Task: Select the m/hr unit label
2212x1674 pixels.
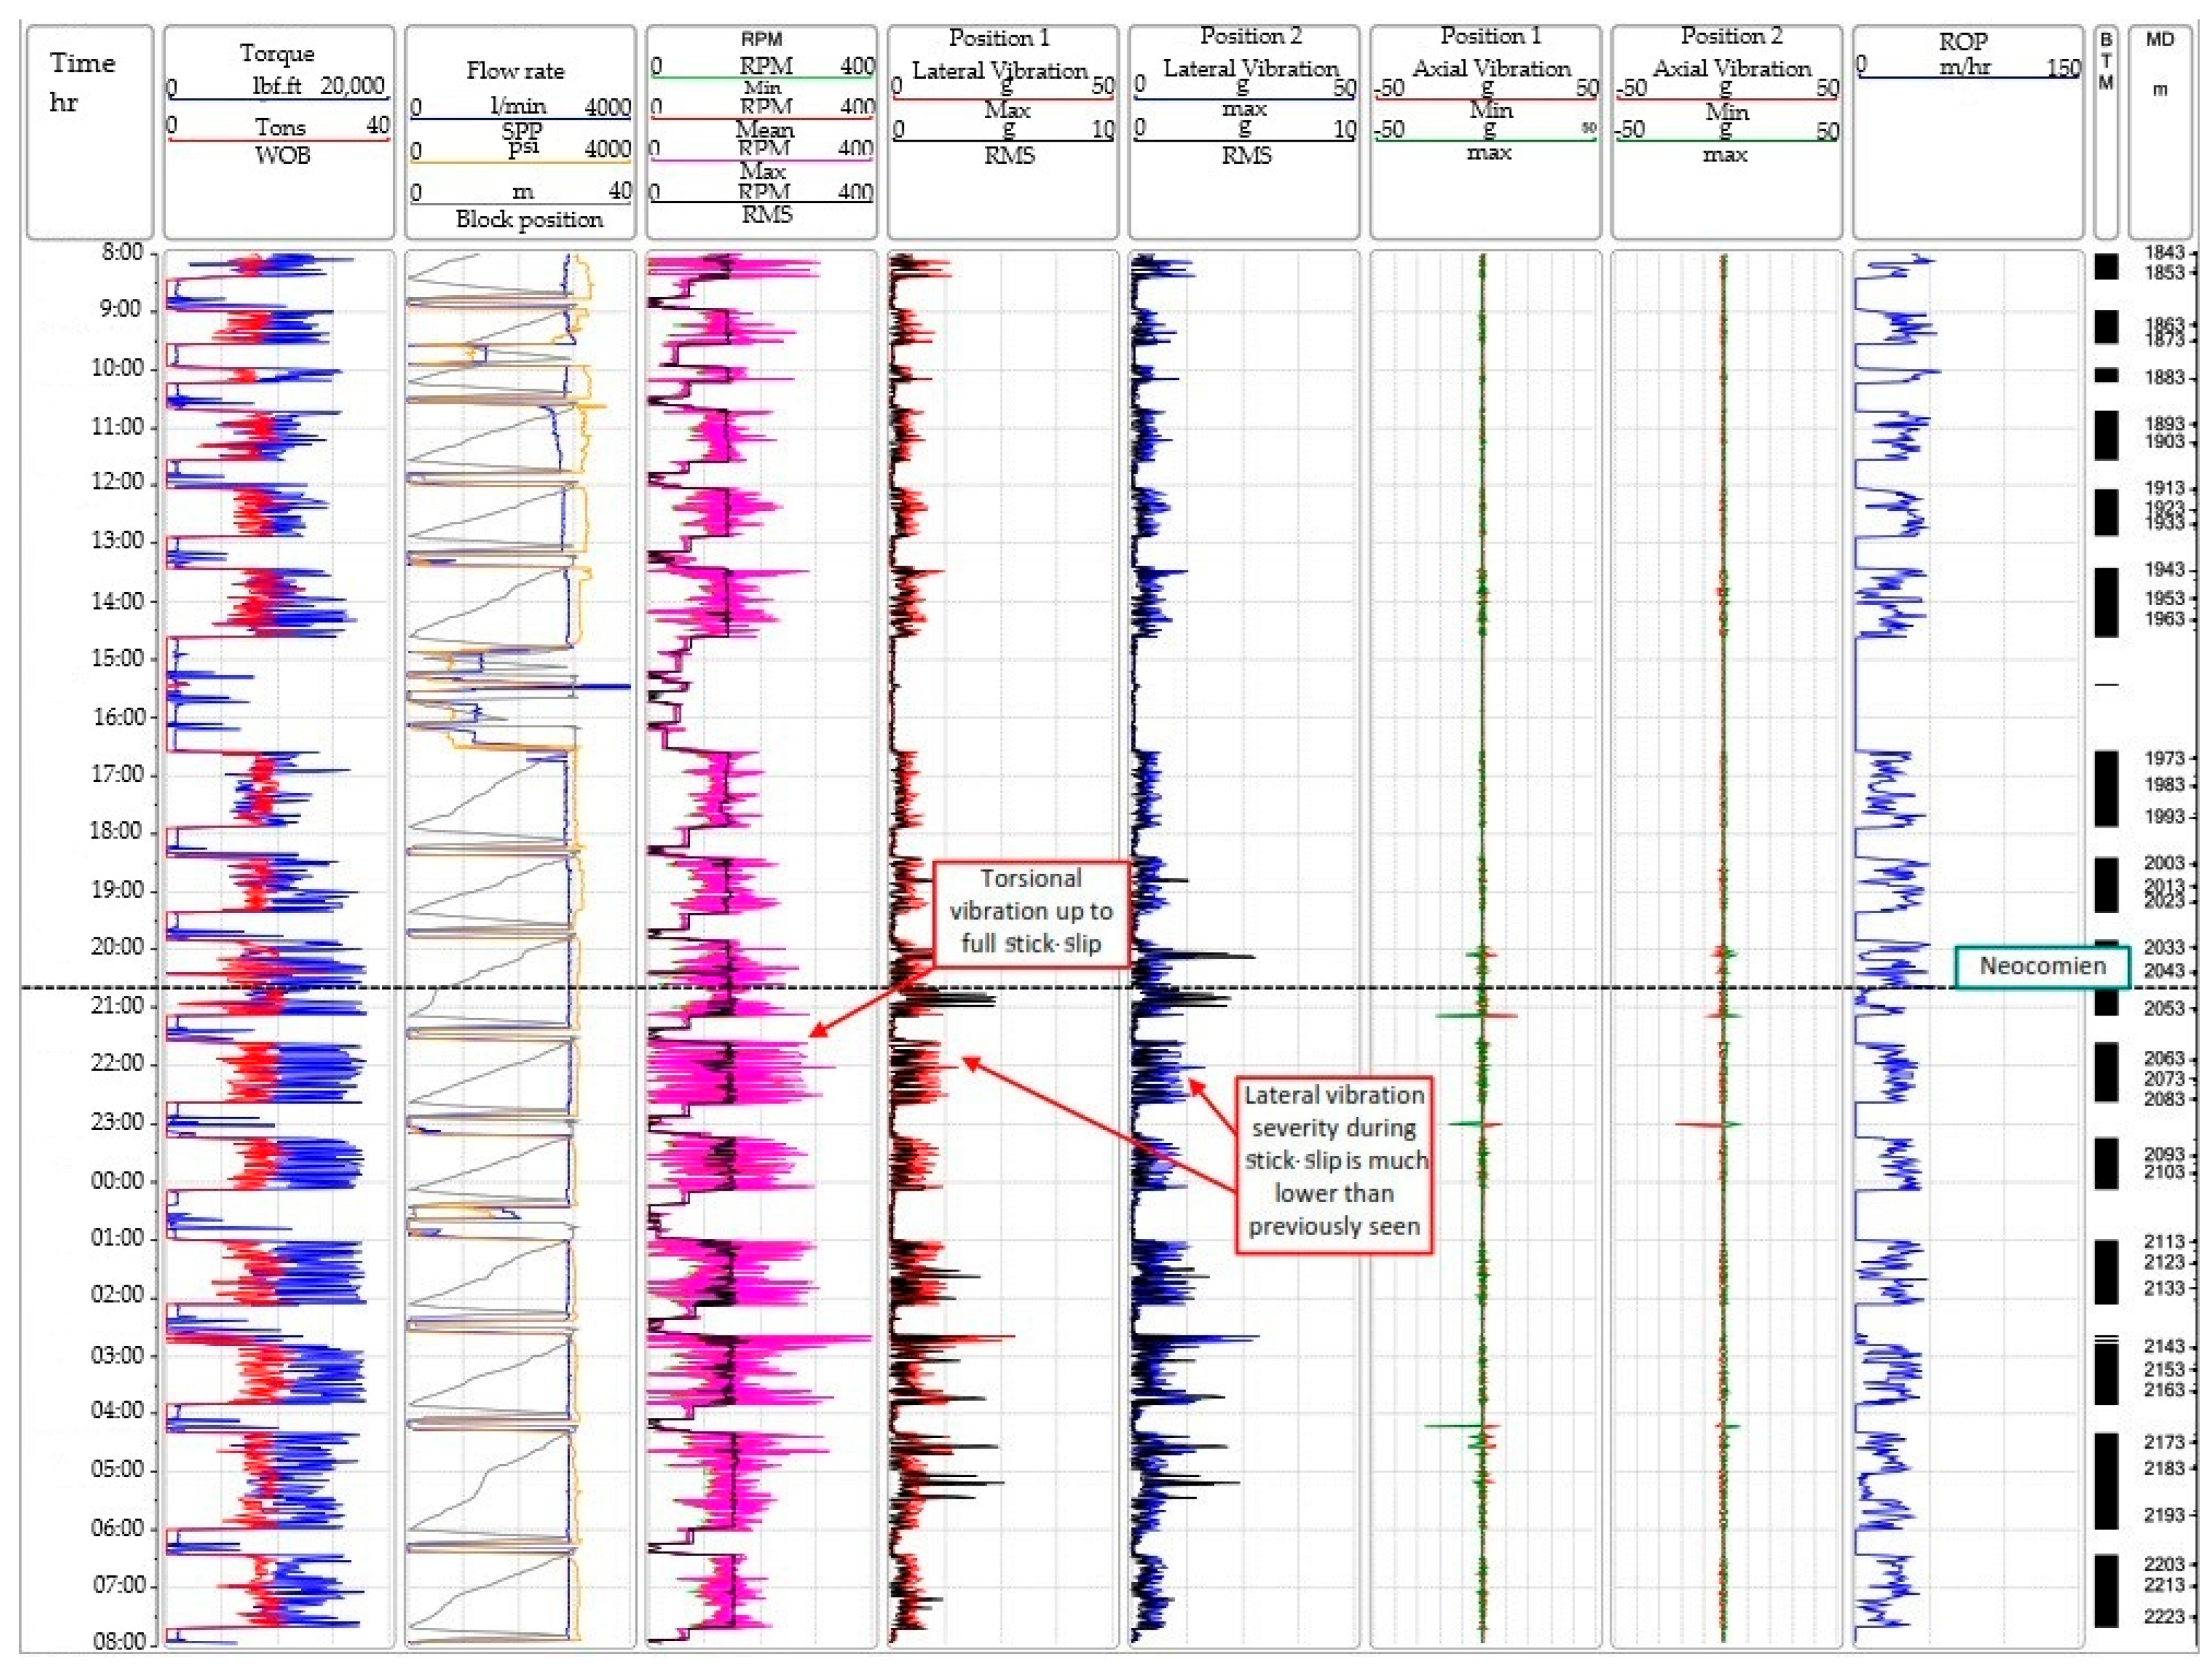Action: pyautogui.click(x=1964, y=67)
